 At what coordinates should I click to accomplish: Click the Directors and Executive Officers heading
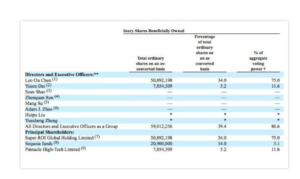pyautogui.click(x=61, y=74)
